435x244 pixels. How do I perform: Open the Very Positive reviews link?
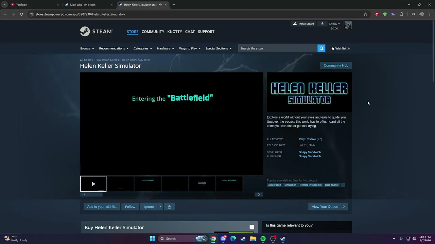307,139
